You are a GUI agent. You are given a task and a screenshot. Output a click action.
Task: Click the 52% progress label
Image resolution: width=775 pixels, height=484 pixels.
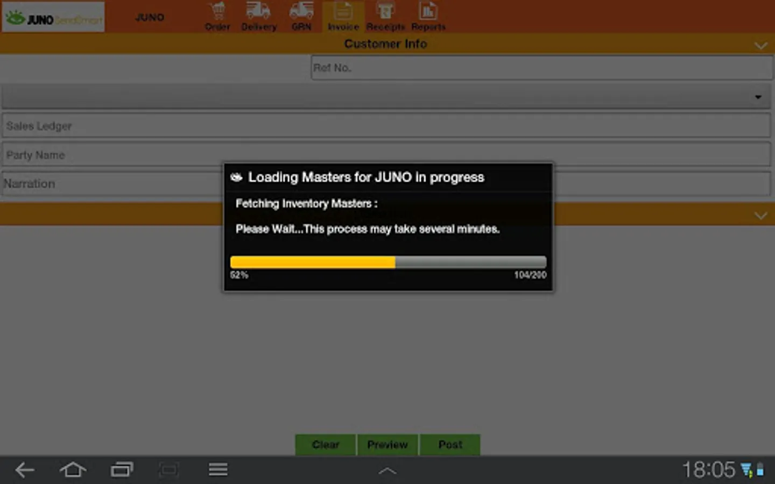click(239, 275)
